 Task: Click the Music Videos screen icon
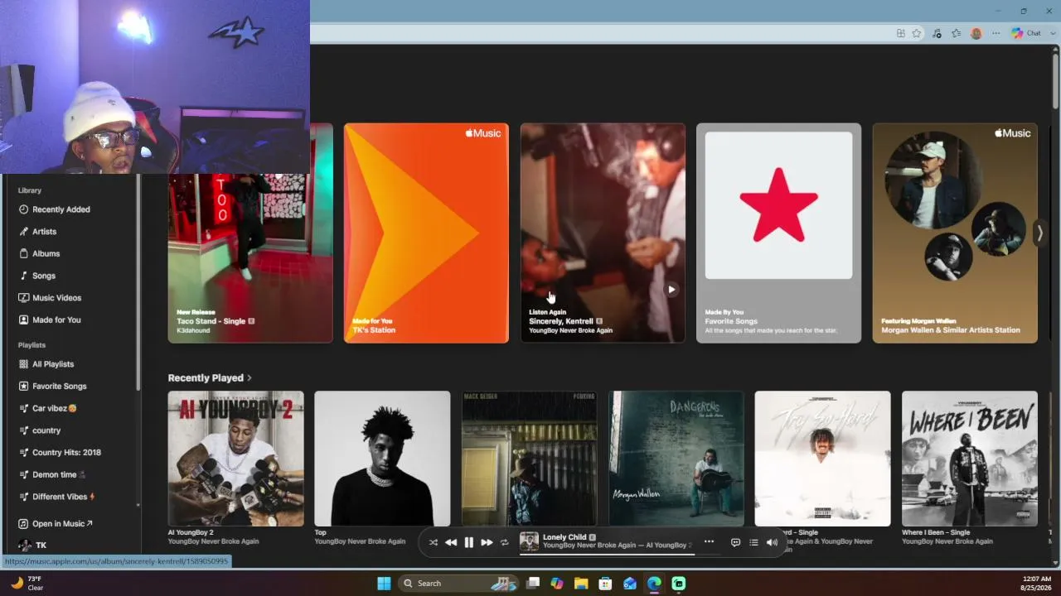click(24, 298)
